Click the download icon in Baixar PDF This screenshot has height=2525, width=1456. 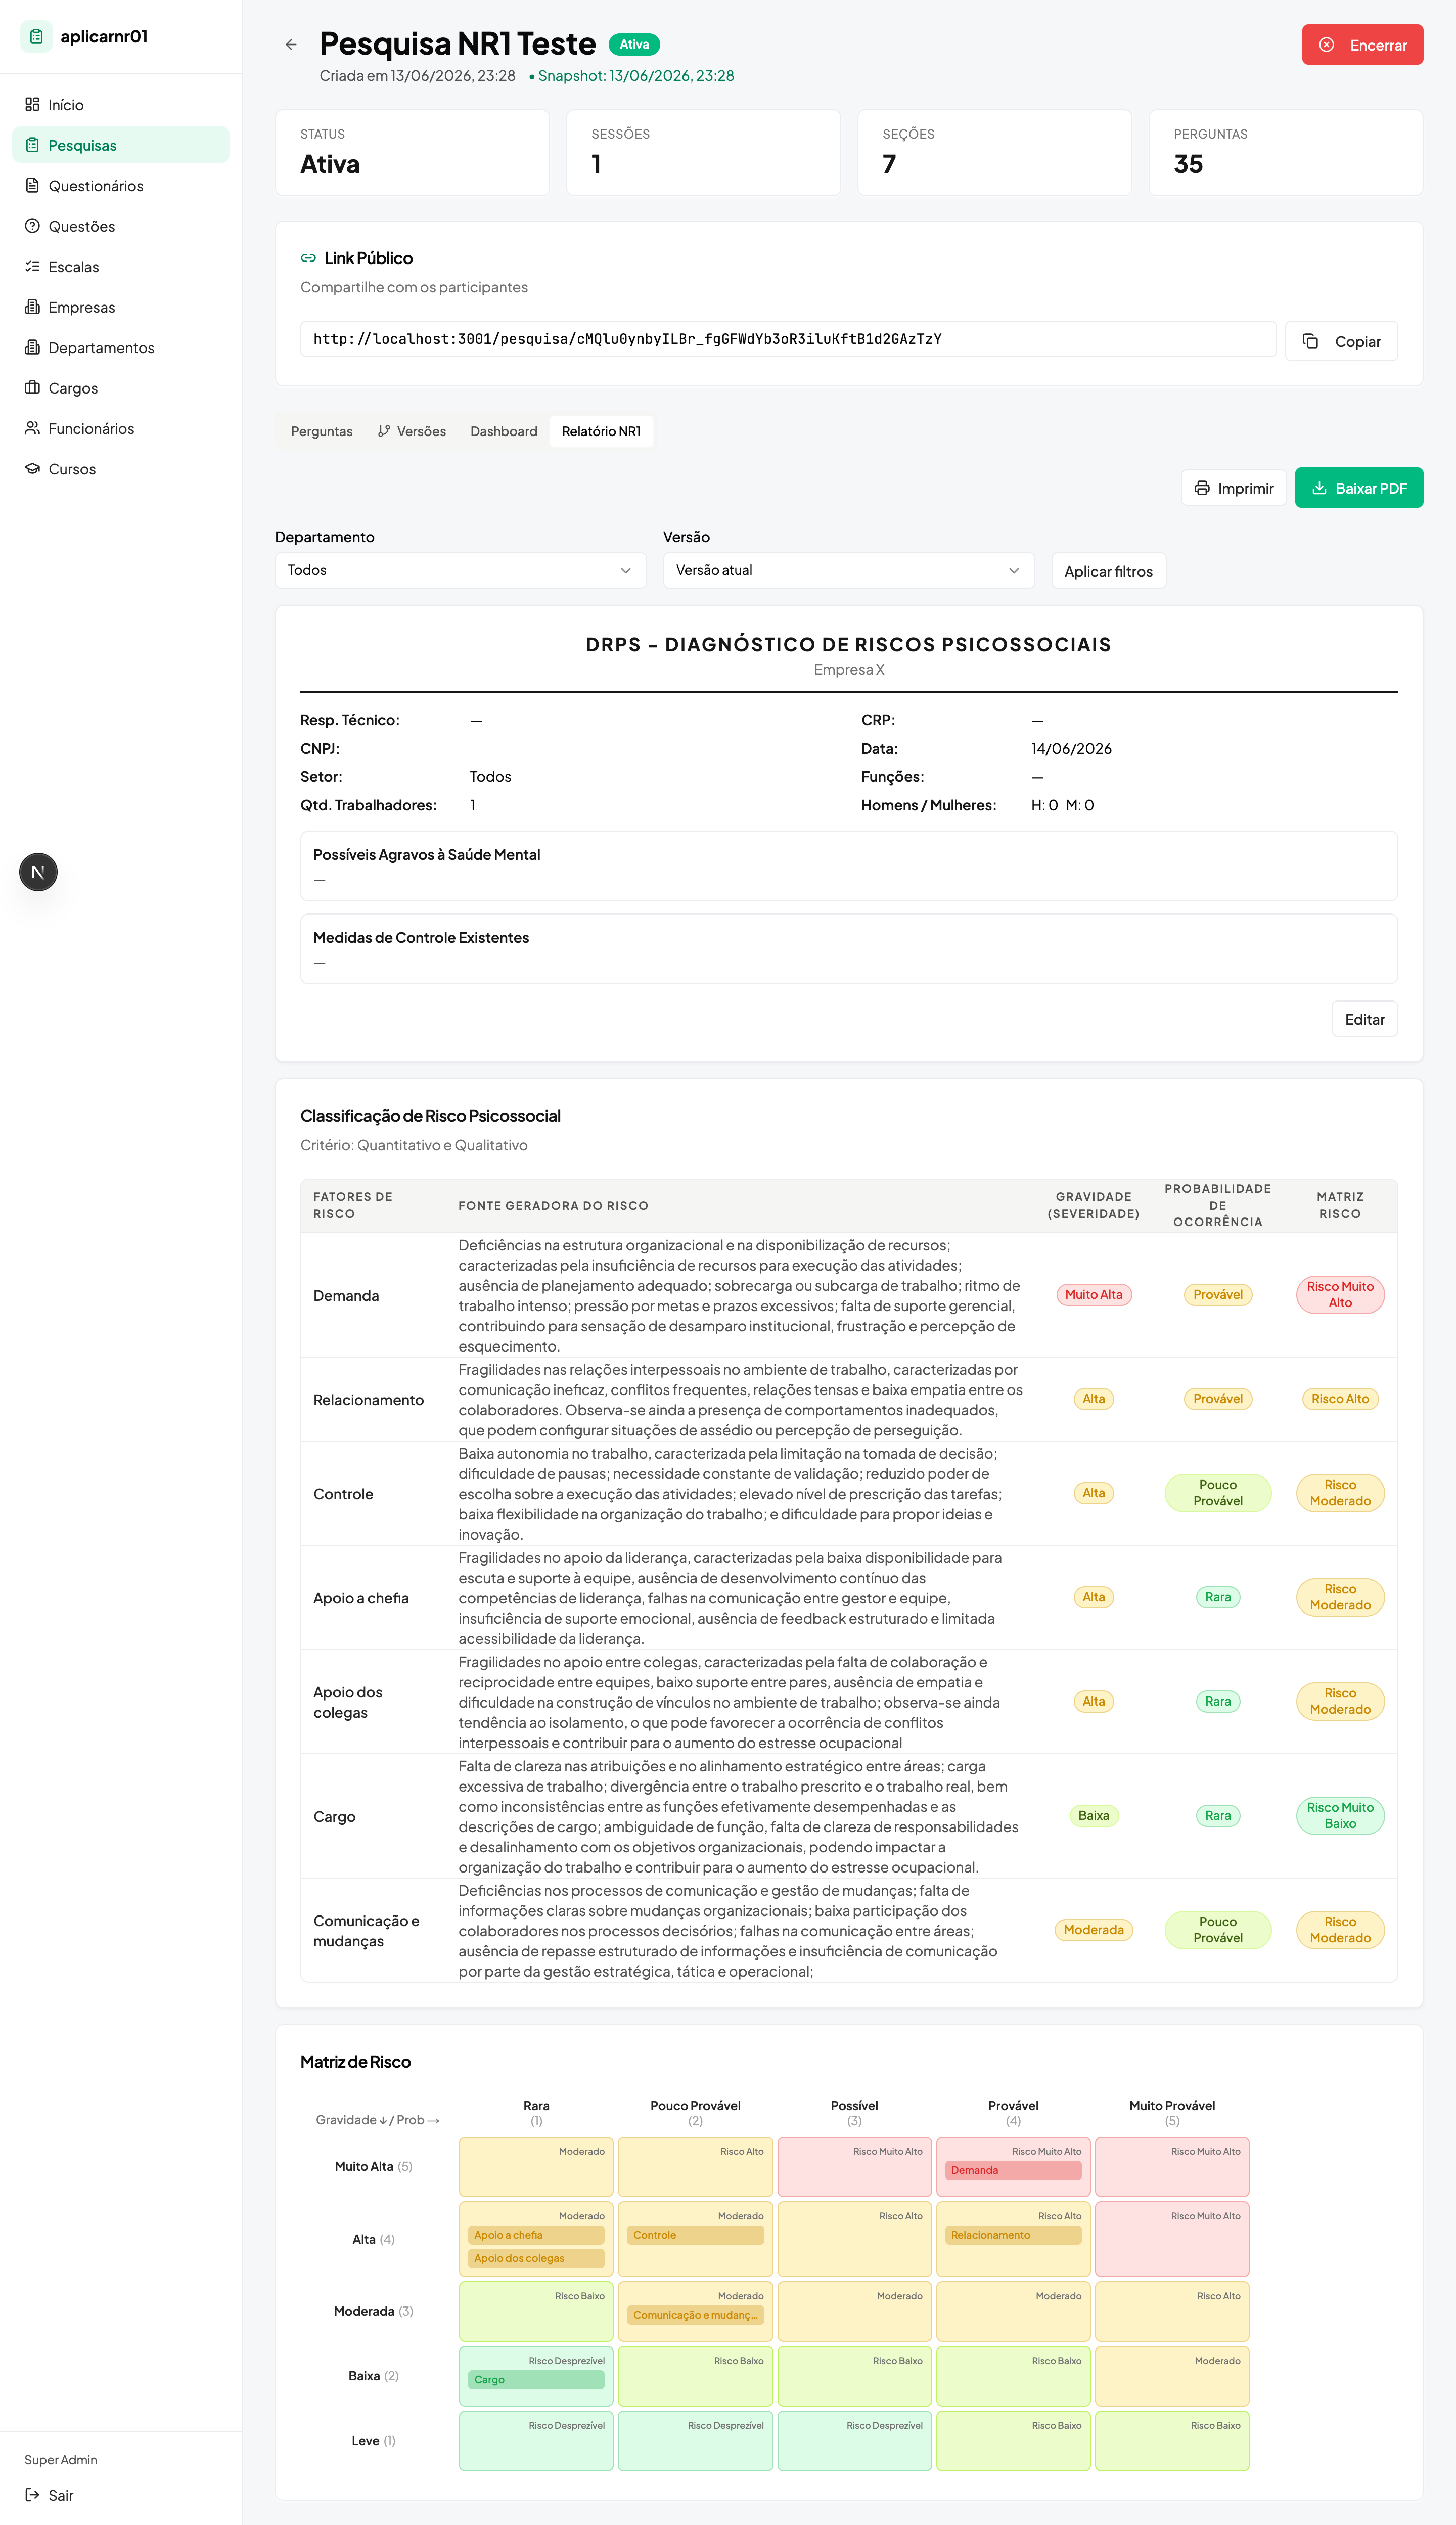[x=1319, y=488]
